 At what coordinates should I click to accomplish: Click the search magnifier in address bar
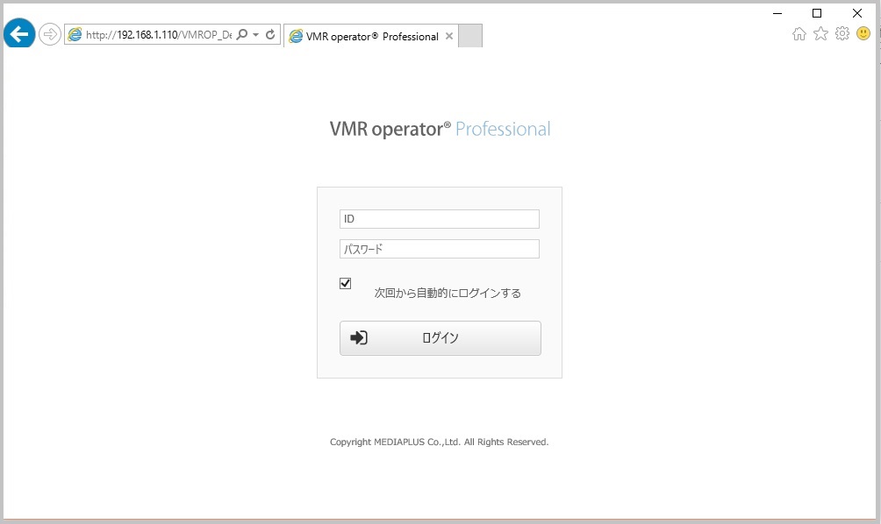pos(242,35)
